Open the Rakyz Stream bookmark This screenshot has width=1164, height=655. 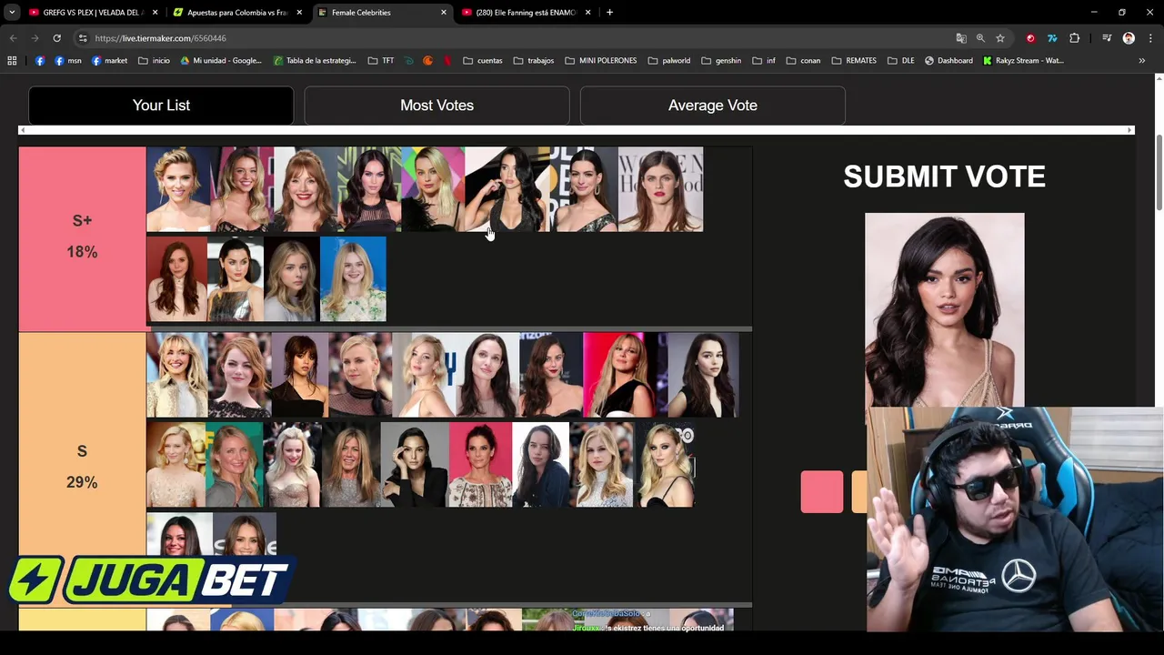click(x=1023, y=61)
